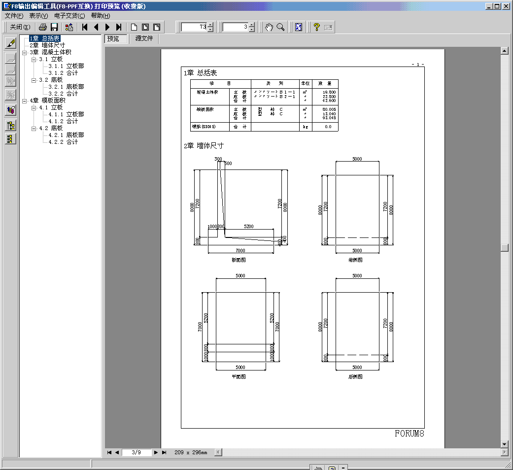
Task: Click the 关闭(X) button
Action: coord(20,27)
